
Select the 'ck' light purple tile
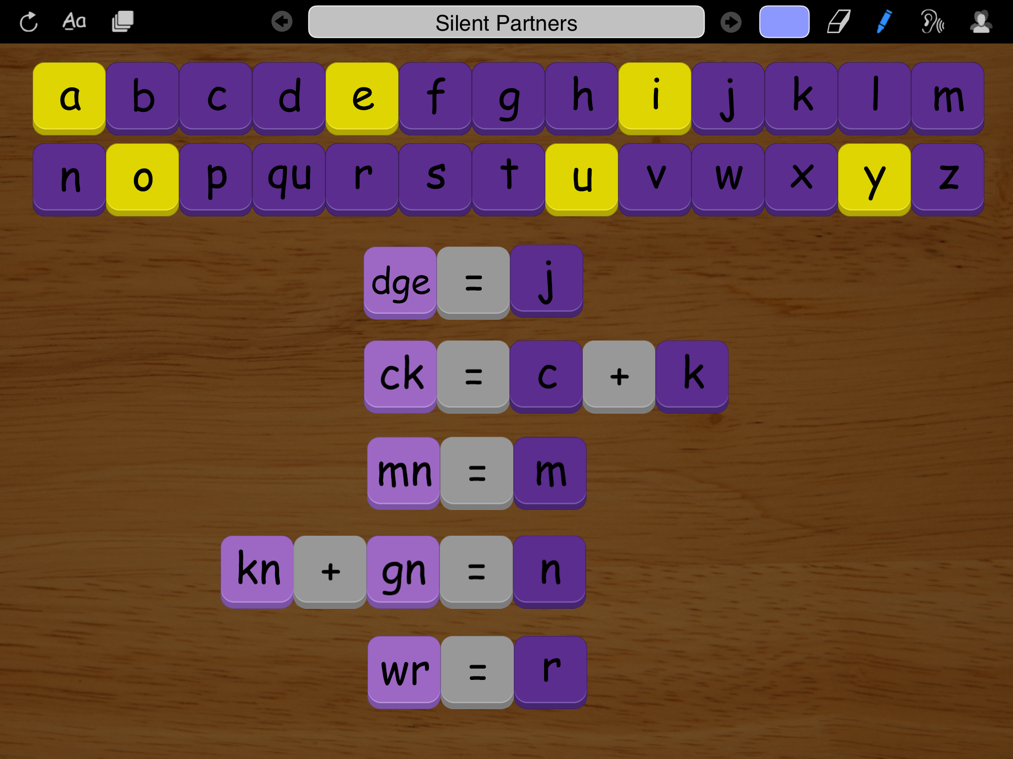400,375
